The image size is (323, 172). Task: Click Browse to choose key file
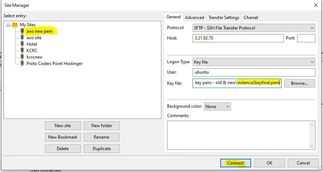[x=300, y=83]
